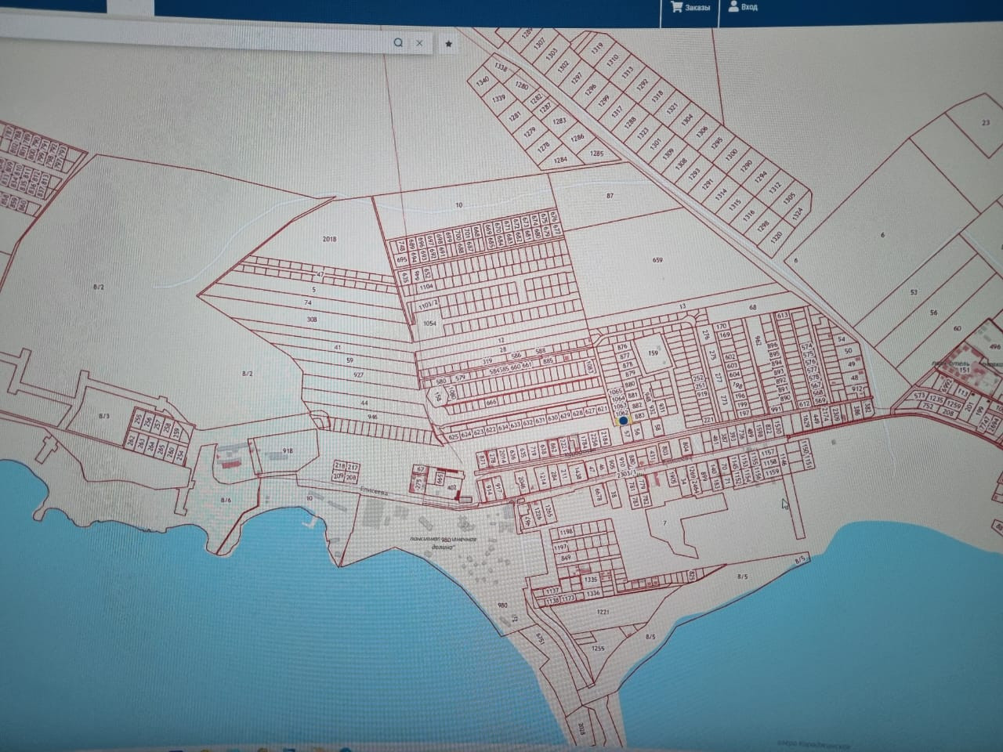This screenshot has width=1003, height=752.
Task: Click parcel 946 near the shoreline road
Action: pos(372,417)
